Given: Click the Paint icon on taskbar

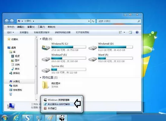Looking at the screenshot, I should (x=50, y=118).
